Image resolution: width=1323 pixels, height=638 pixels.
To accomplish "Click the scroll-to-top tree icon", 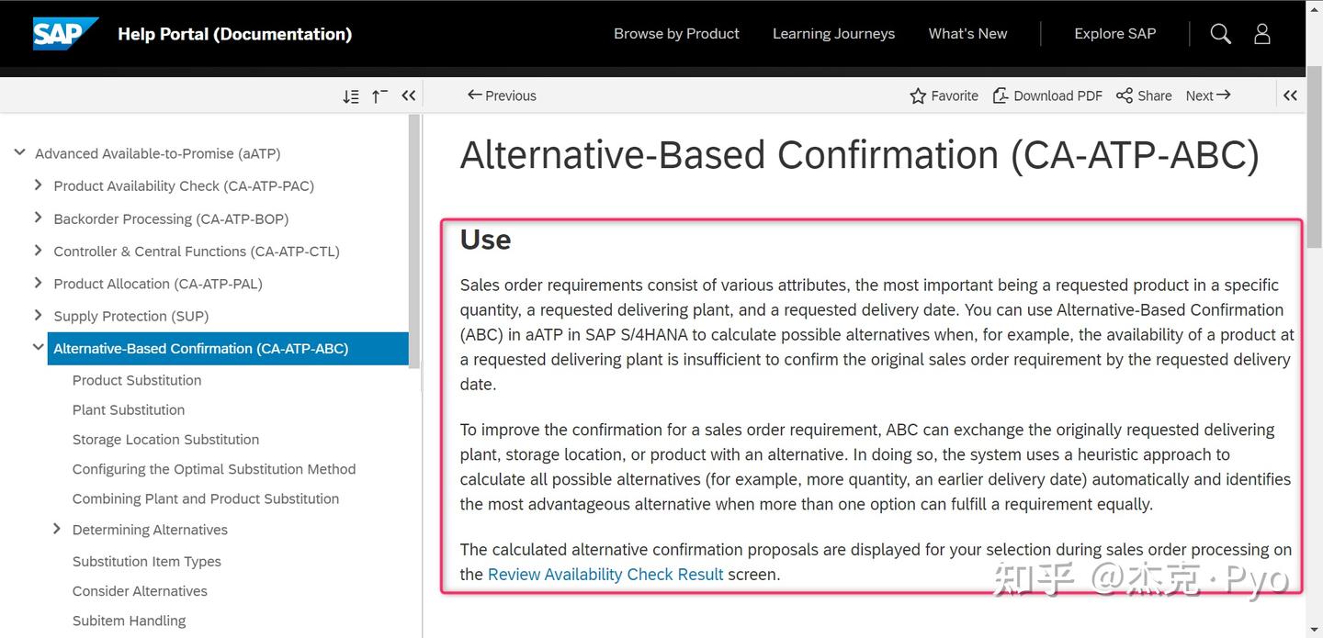I will click(379, 95).
